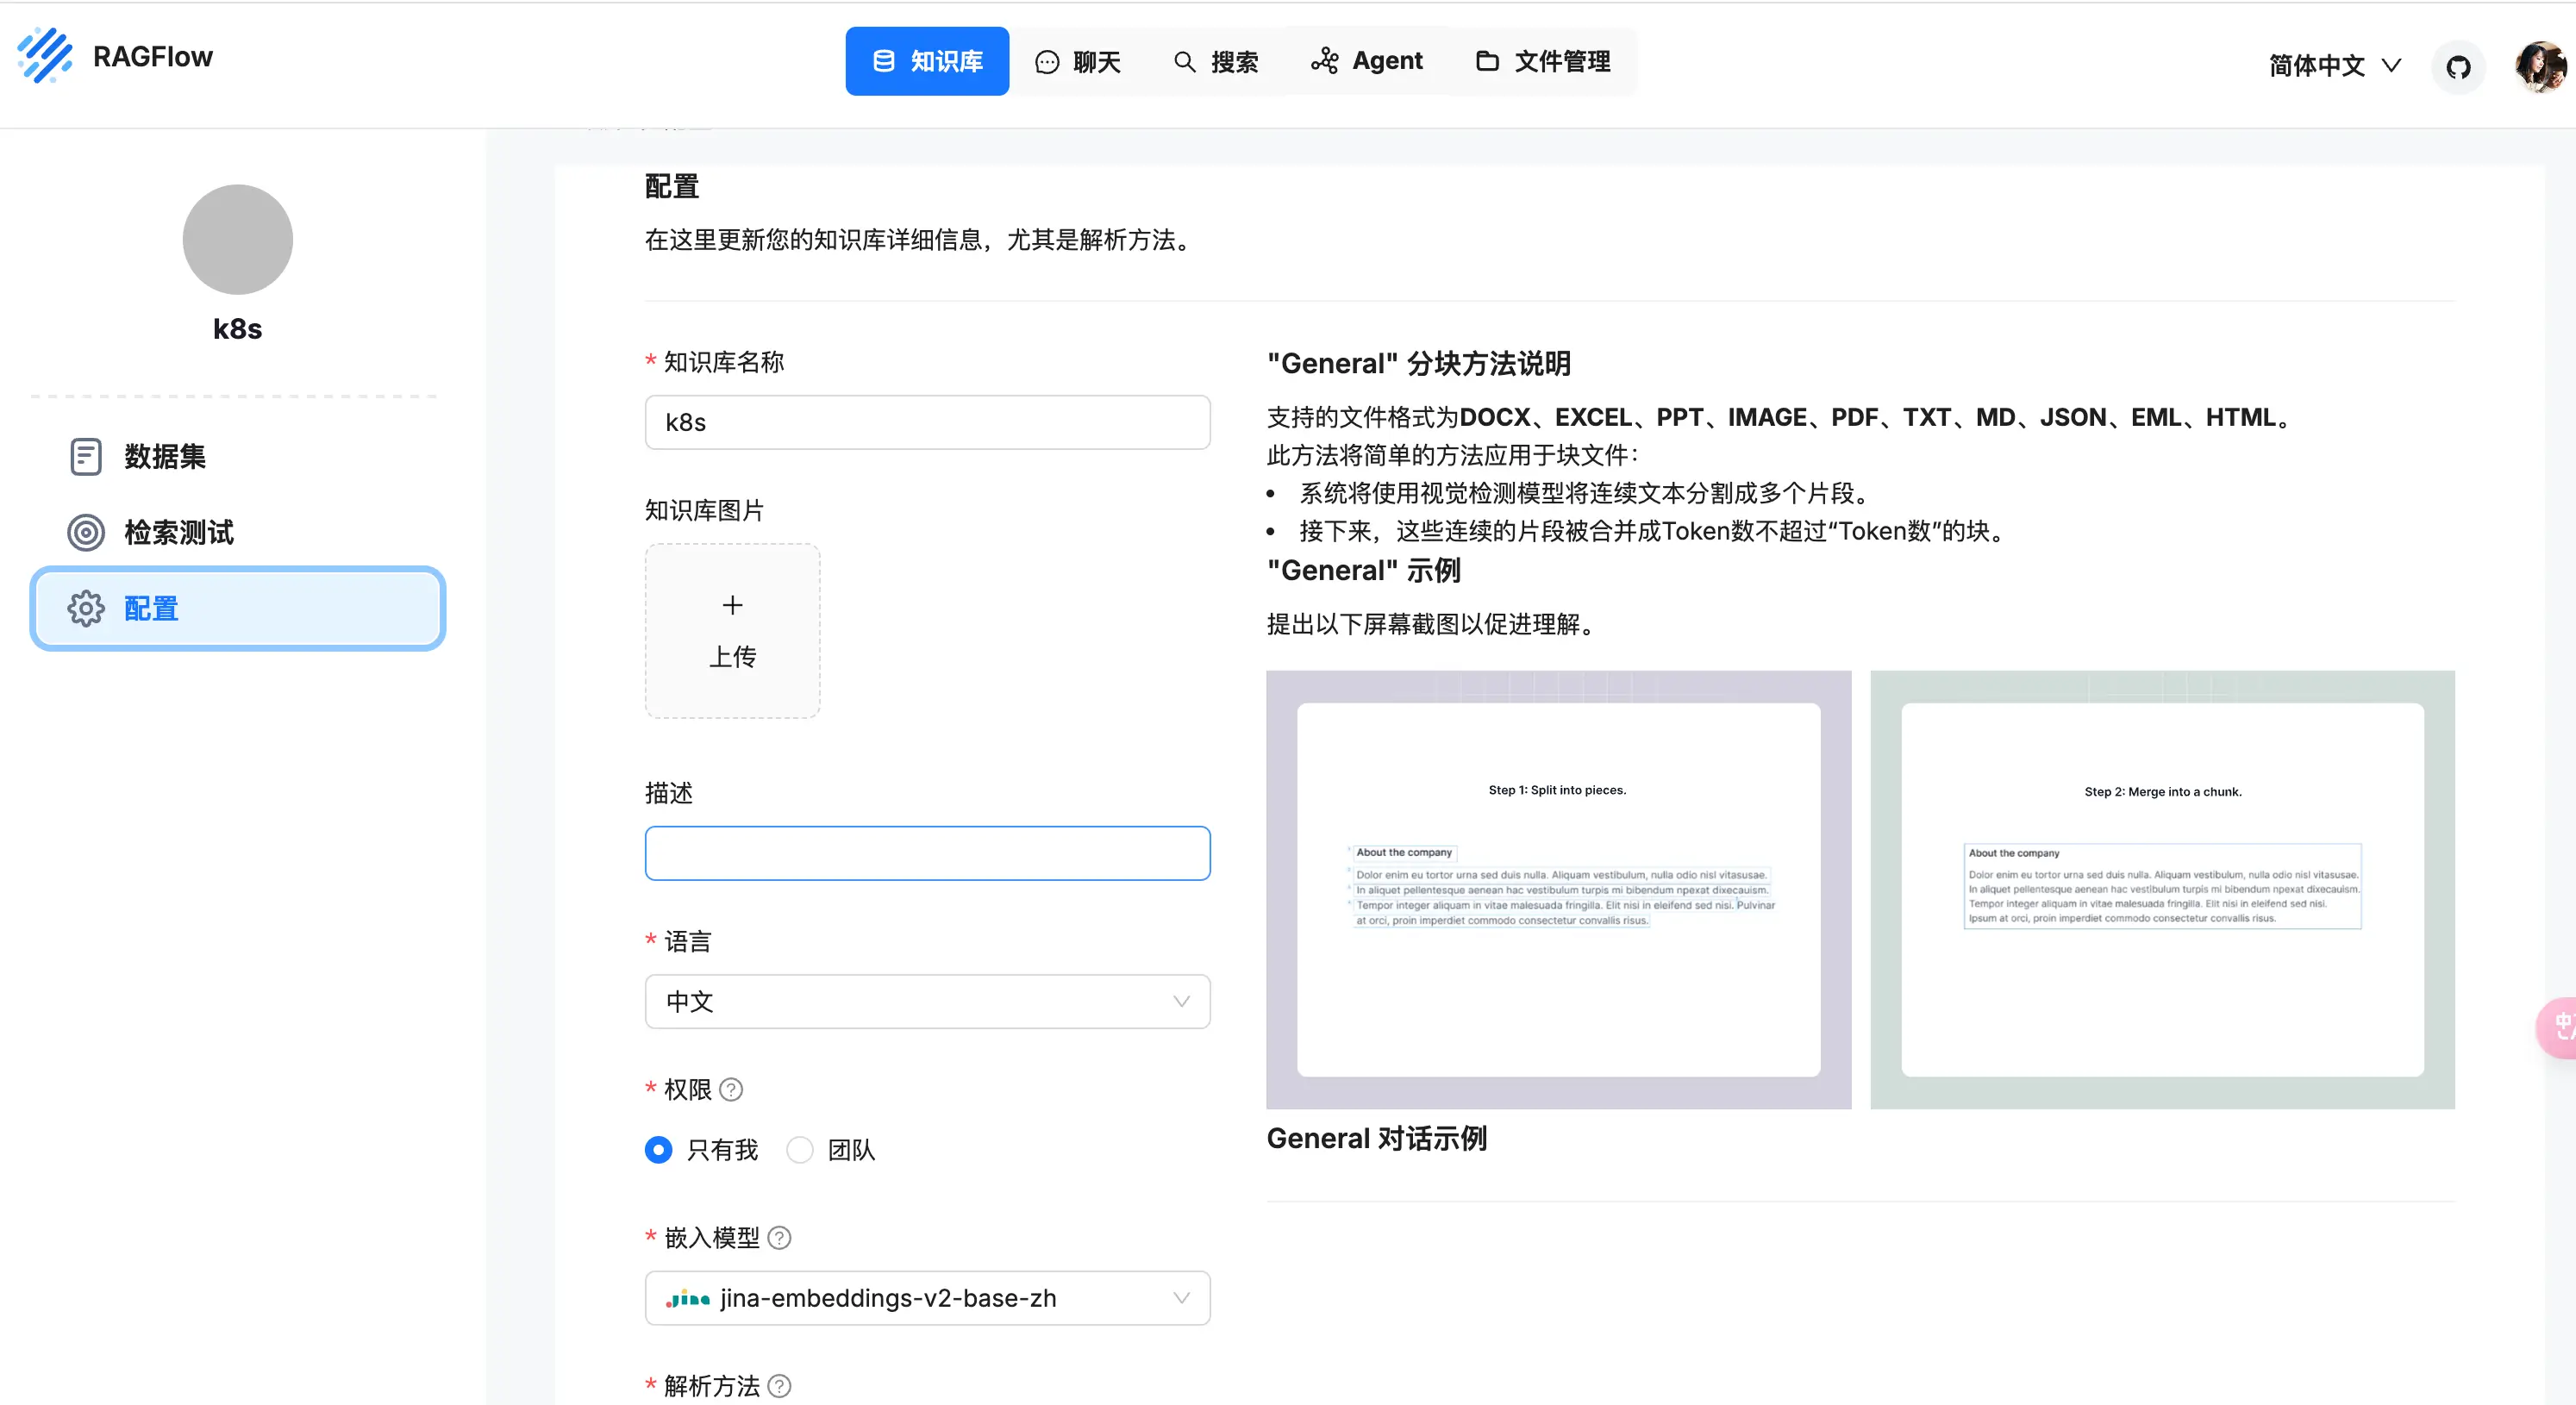
Task: Open 数据集 in the sidebar
Action: 238,456
